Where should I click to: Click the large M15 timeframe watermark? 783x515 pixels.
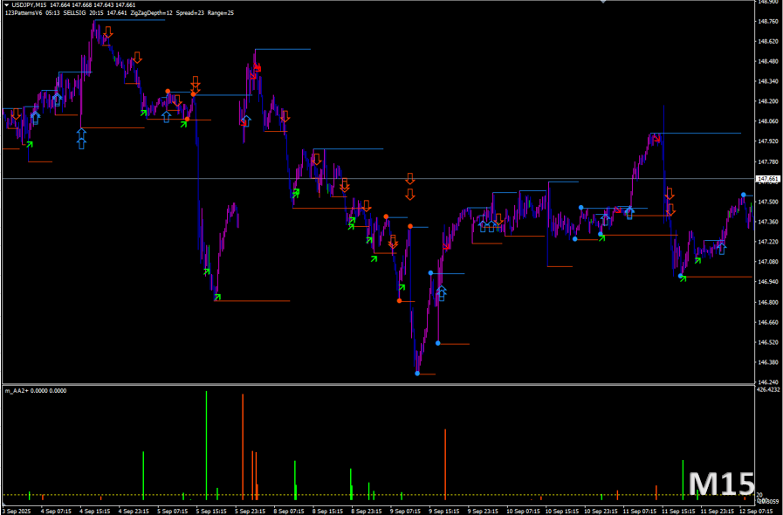(x=720, y=484)
